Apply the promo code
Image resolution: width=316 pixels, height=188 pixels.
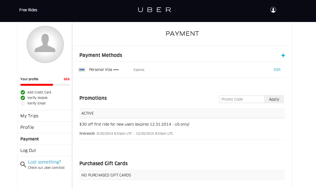pyautogui.click(x=274, y=99)
